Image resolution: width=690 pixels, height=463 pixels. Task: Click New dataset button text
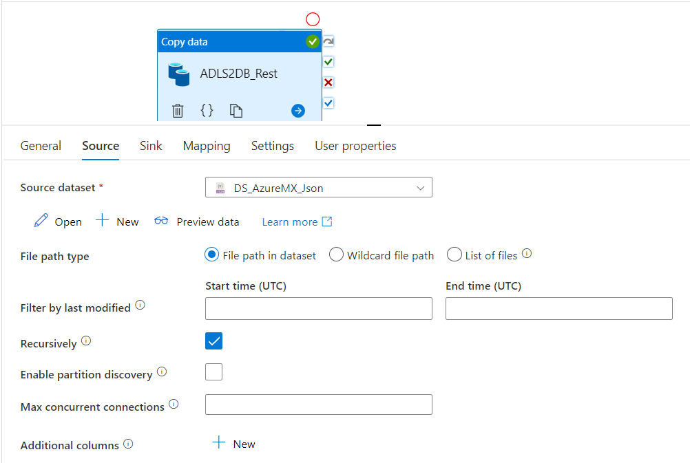(x=127, y=222)
